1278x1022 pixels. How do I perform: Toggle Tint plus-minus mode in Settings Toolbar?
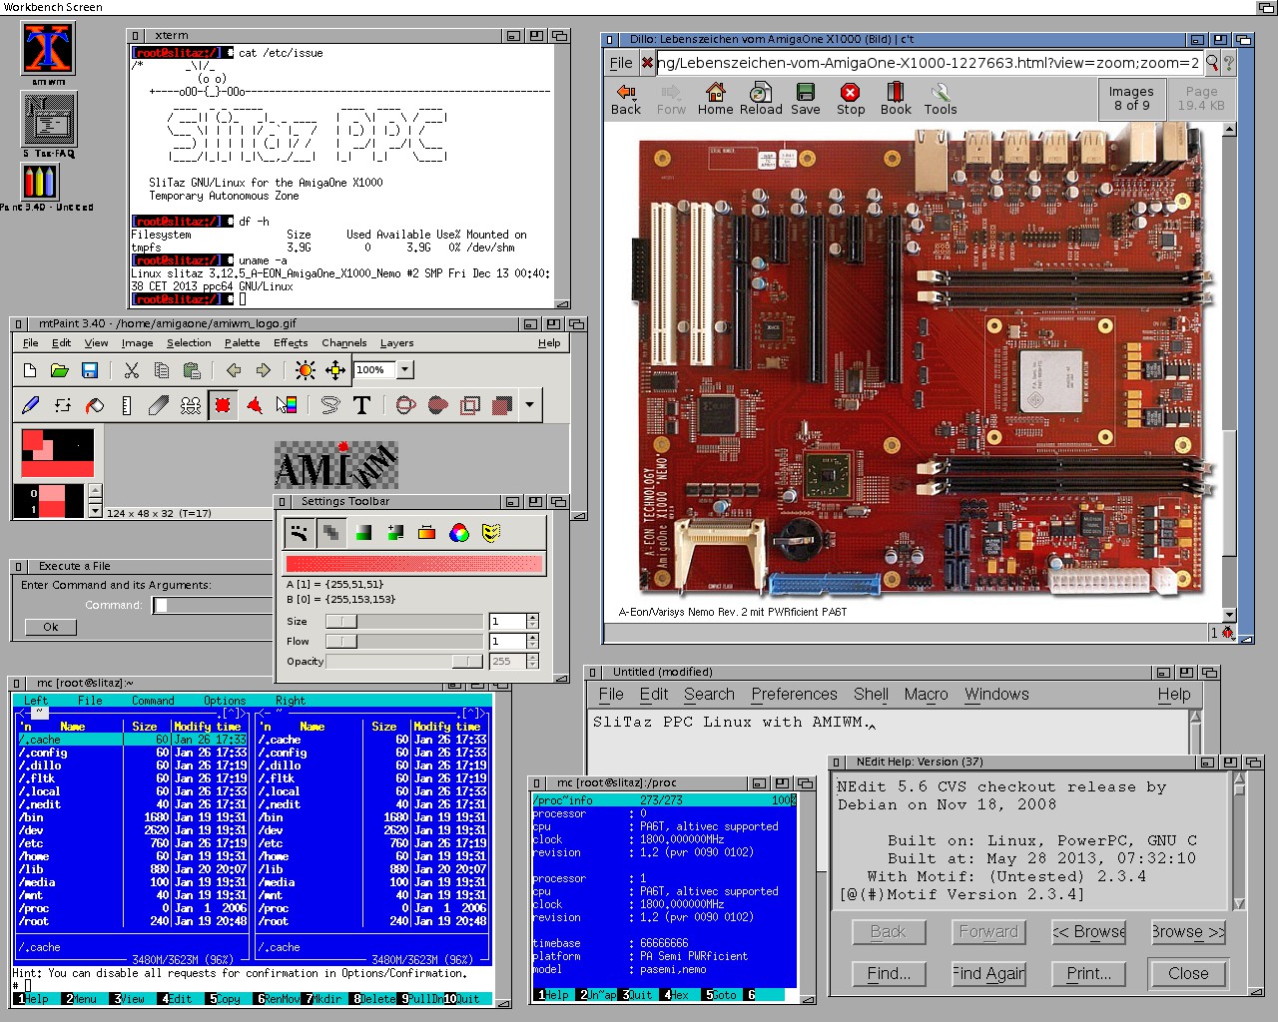[x=395, y=533]
